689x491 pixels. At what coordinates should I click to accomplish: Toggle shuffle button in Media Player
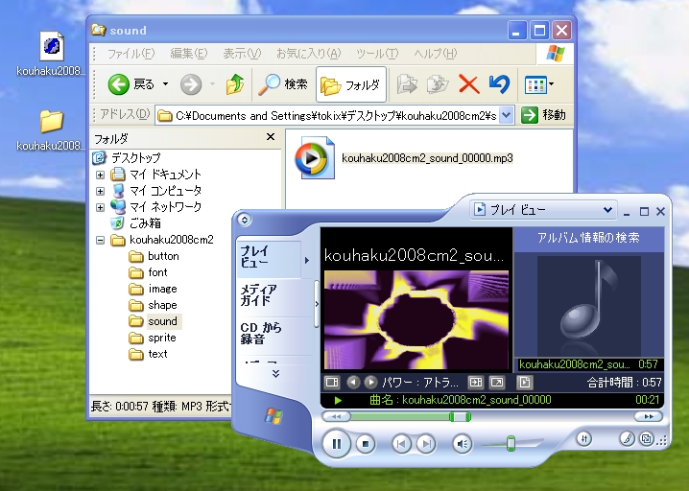click(584, 438)
